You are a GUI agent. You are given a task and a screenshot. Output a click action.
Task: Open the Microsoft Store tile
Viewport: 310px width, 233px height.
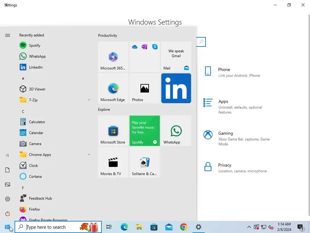113,131
